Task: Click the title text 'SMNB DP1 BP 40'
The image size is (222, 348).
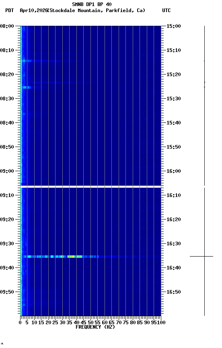Action: pos(92,4)
